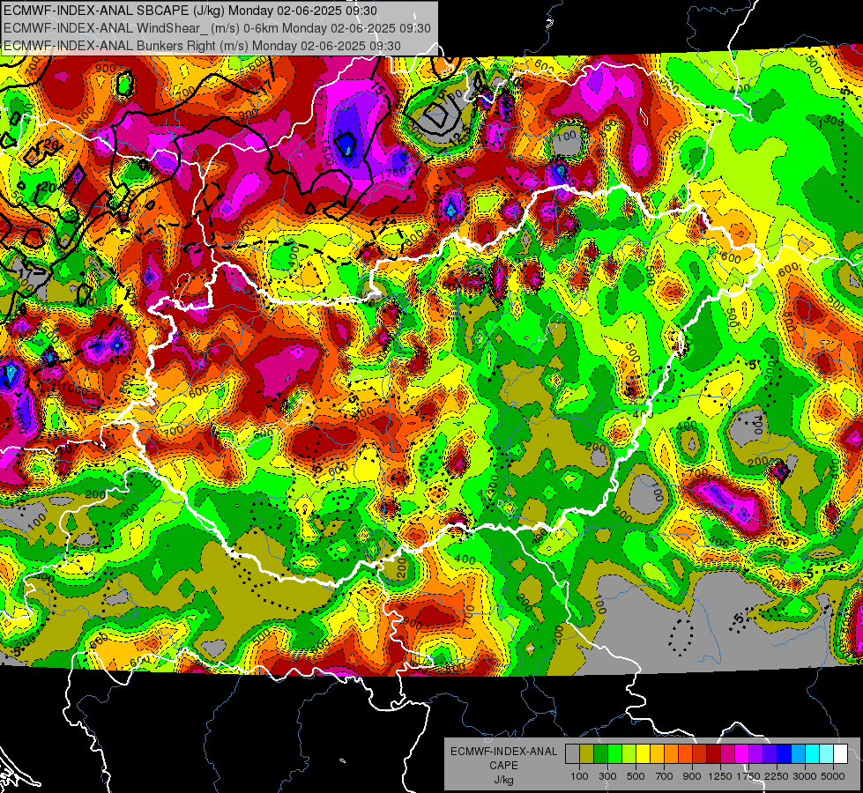Click the 'CAPE' label in the legend
The height and width of the screenshot is (793, 863).
pyautogui.click(x=503, y=766)
